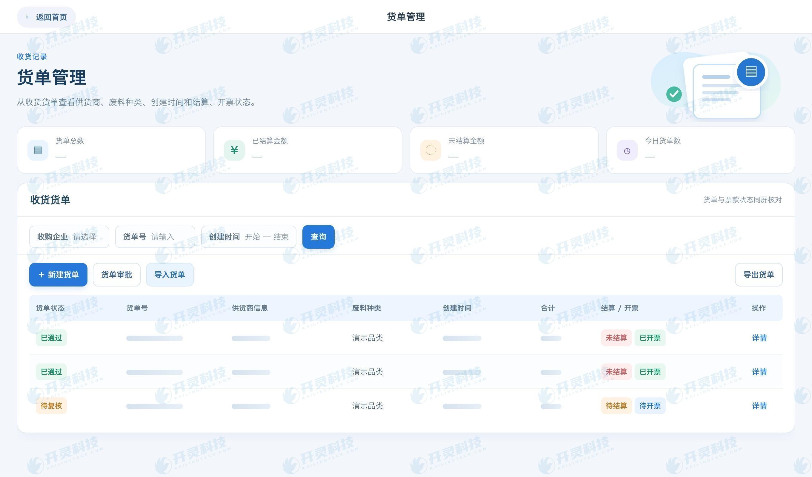Image resolution: width=812 pixels, height=477 pixels.
Task: Click the 已结算金额 yen icon
Action: click(234, 150)
